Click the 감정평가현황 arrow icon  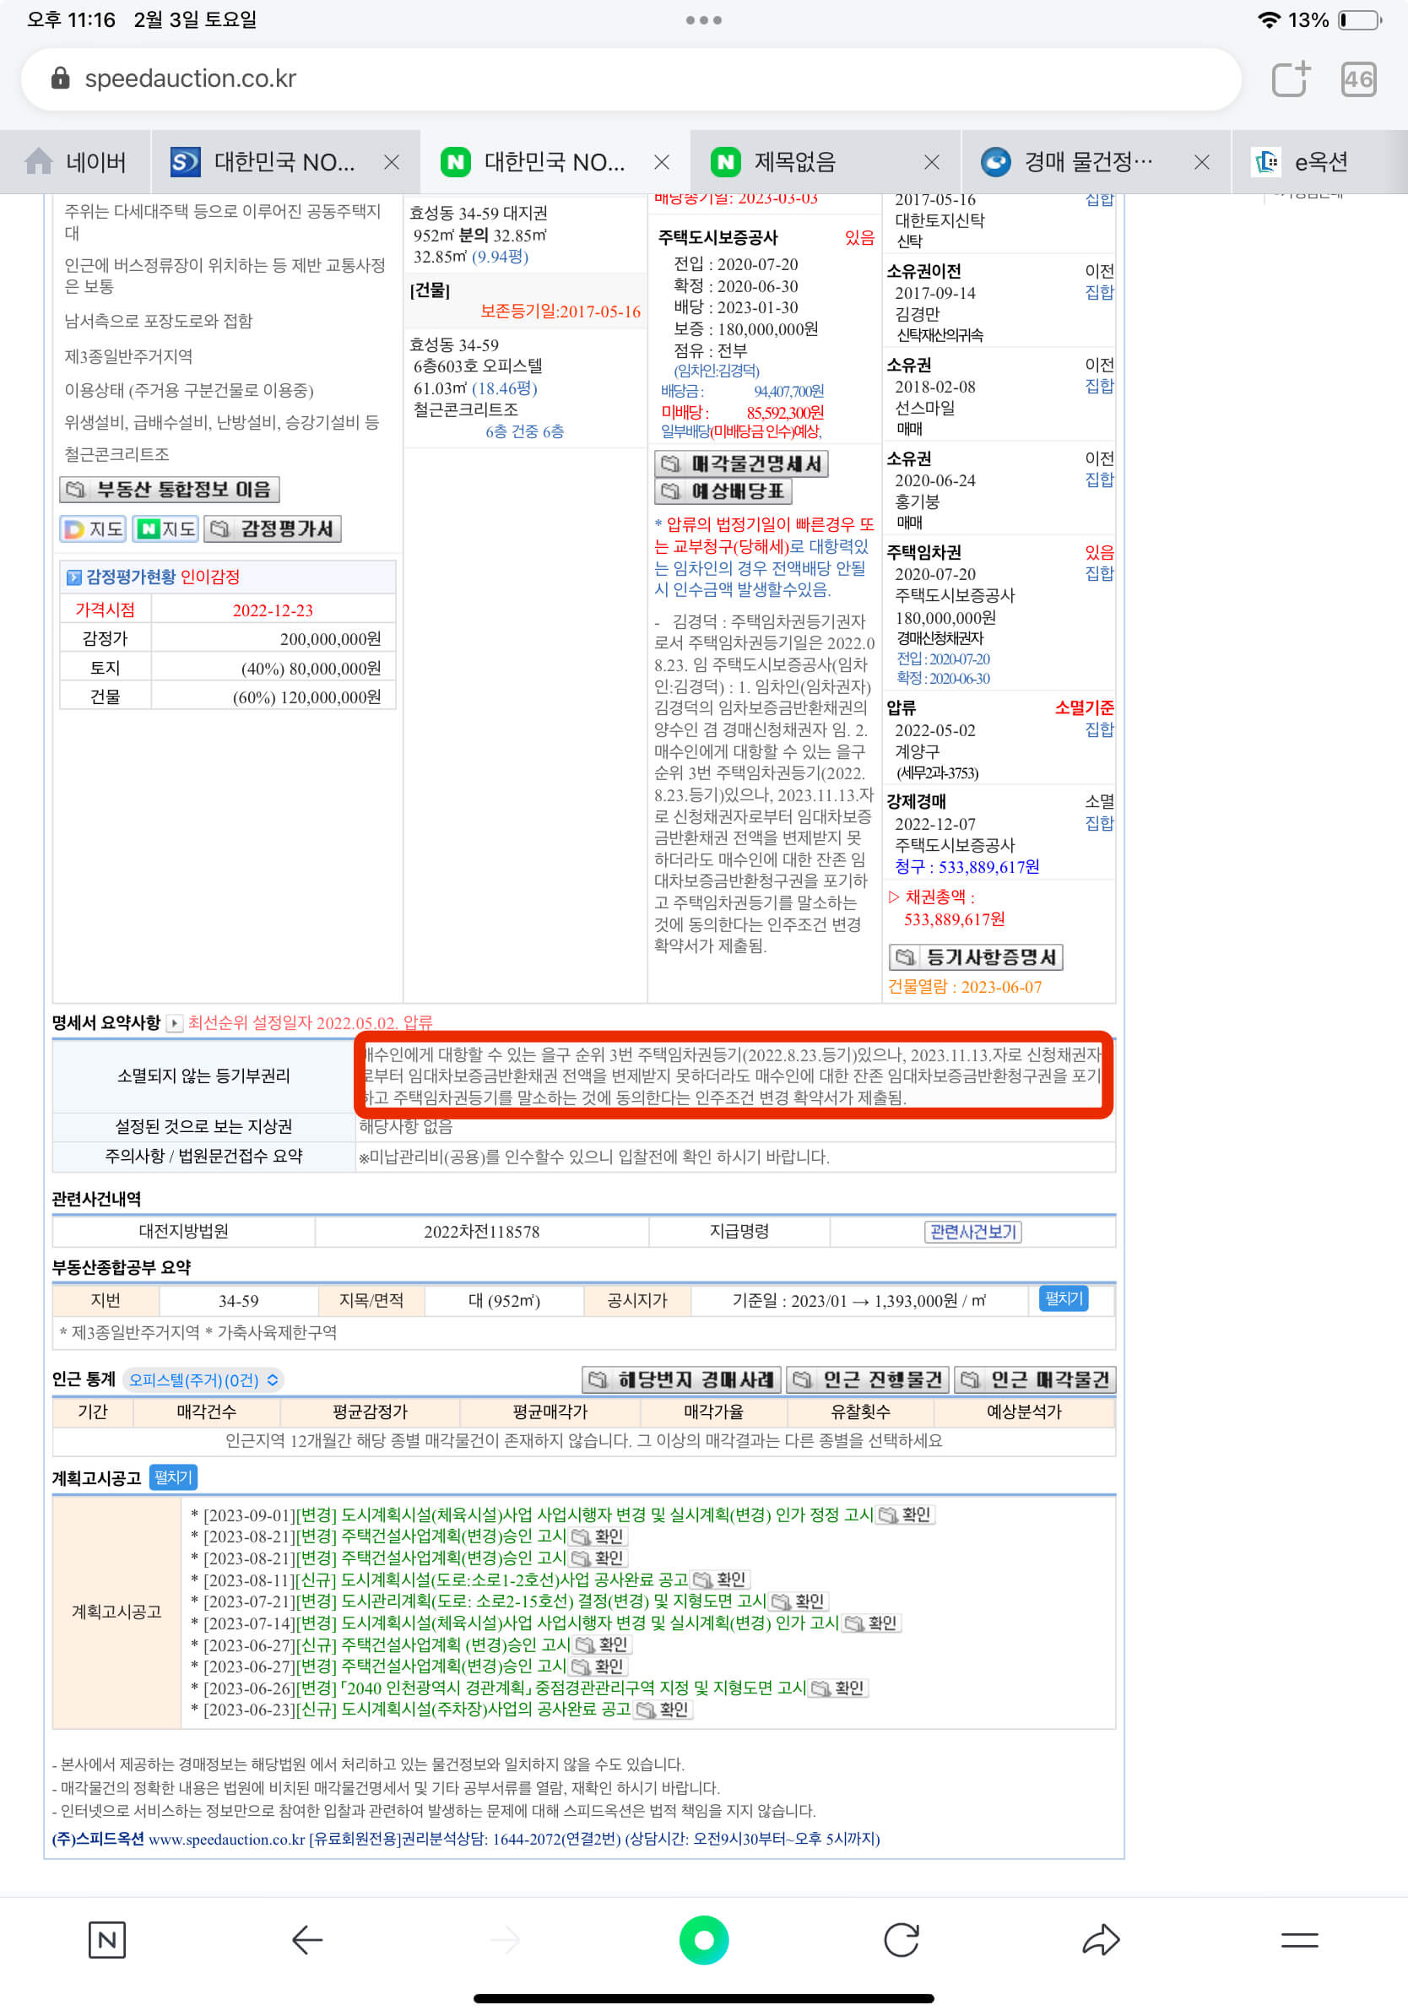pyautogui.click(x=73, y=577)
